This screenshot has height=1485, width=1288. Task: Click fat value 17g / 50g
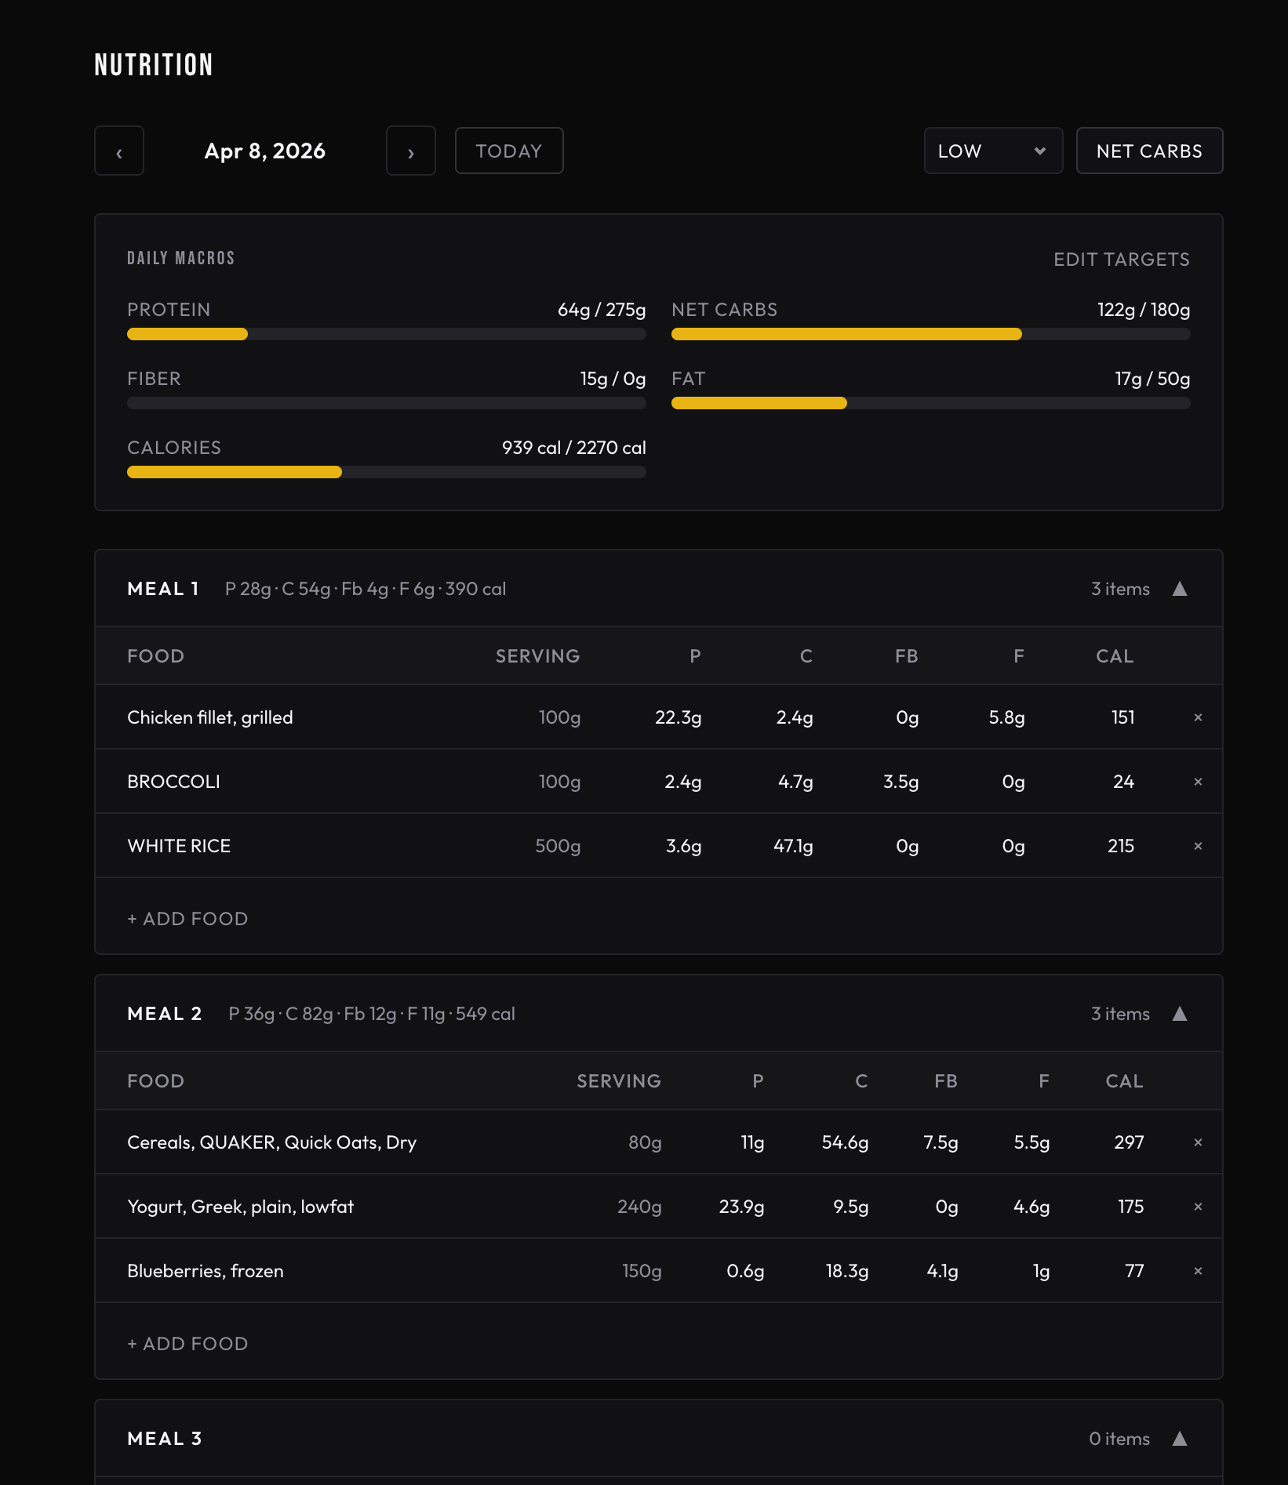click(1152, 379)
